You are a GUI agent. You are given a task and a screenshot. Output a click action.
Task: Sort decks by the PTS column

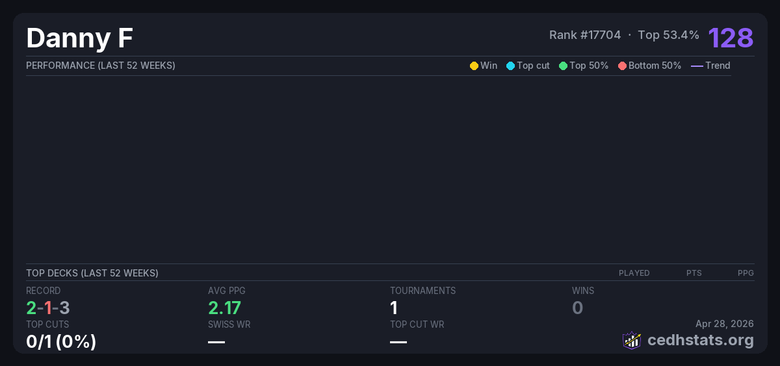coord(694,273)
